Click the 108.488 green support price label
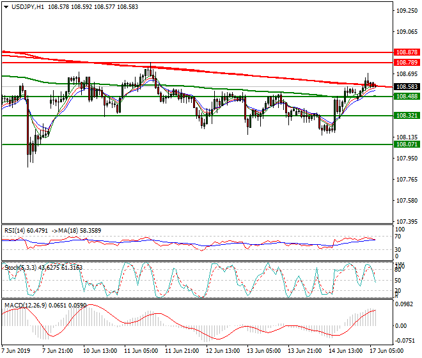 click(407, 97)
